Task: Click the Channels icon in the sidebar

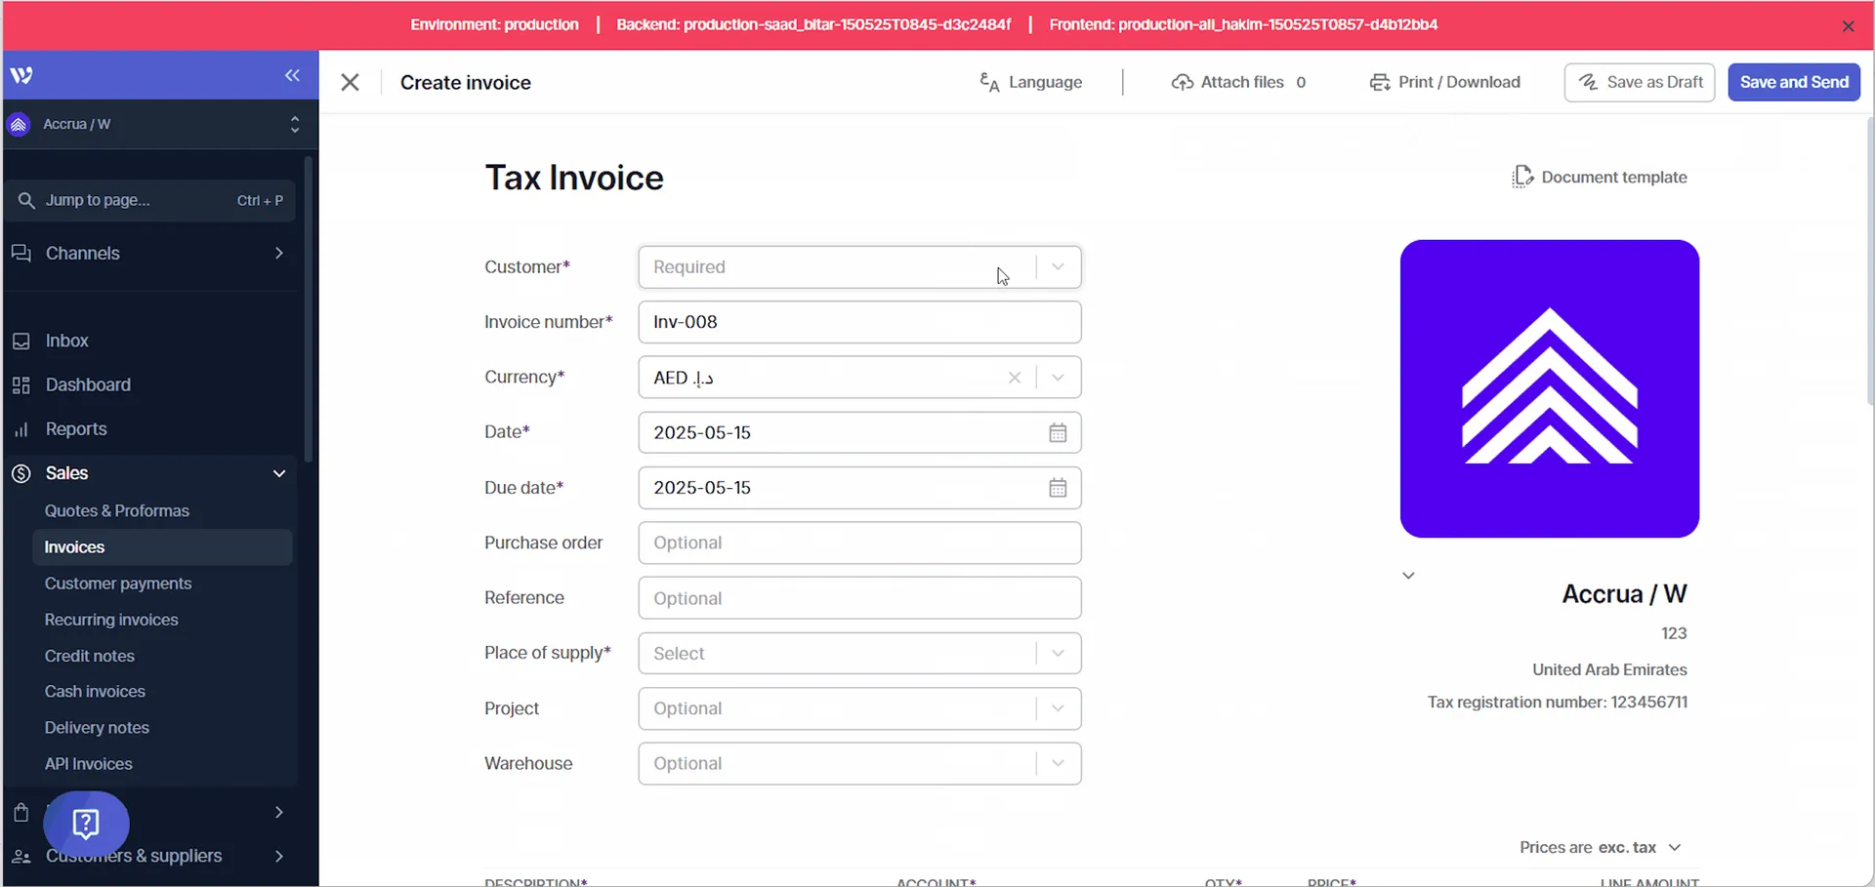Action: click(x=21, y=253)
